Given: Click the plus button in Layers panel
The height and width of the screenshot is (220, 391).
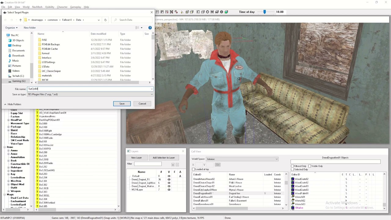Looking at the screenshot, I should tap(173, 165).
